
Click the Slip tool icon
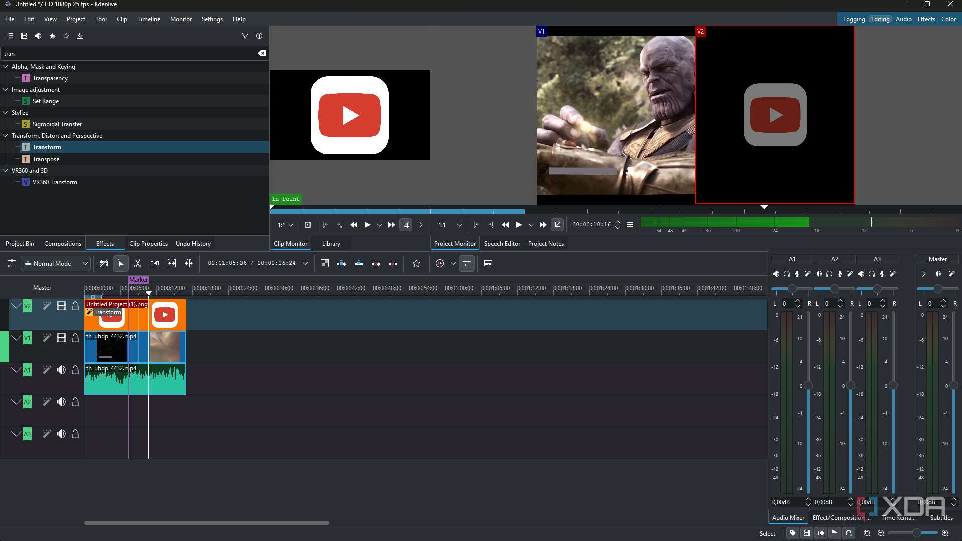[x=172, y=264]
